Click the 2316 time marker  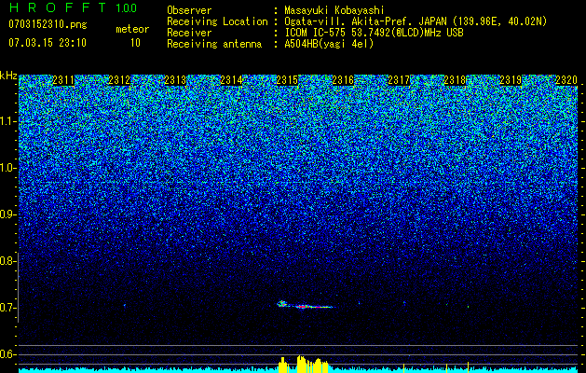click(343, 80)
